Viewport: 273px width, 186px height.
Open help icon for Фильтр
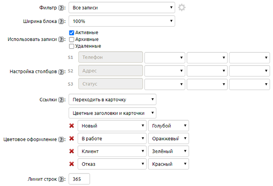click(61, 8)
